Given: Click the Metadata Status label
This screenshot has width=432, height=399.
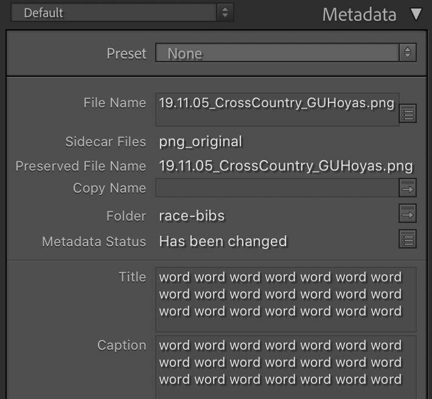Looking at the screenshot, I should [94, 242].
